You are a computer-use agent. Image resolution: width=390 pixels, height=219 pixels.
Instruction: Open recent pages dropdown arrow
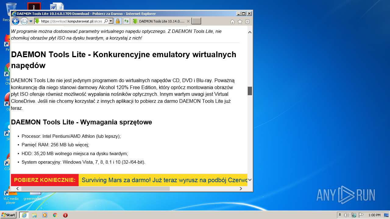click(31, 21)
